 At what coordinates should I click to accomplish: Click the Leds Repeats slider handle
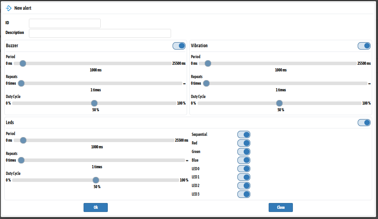pos(21,160)
